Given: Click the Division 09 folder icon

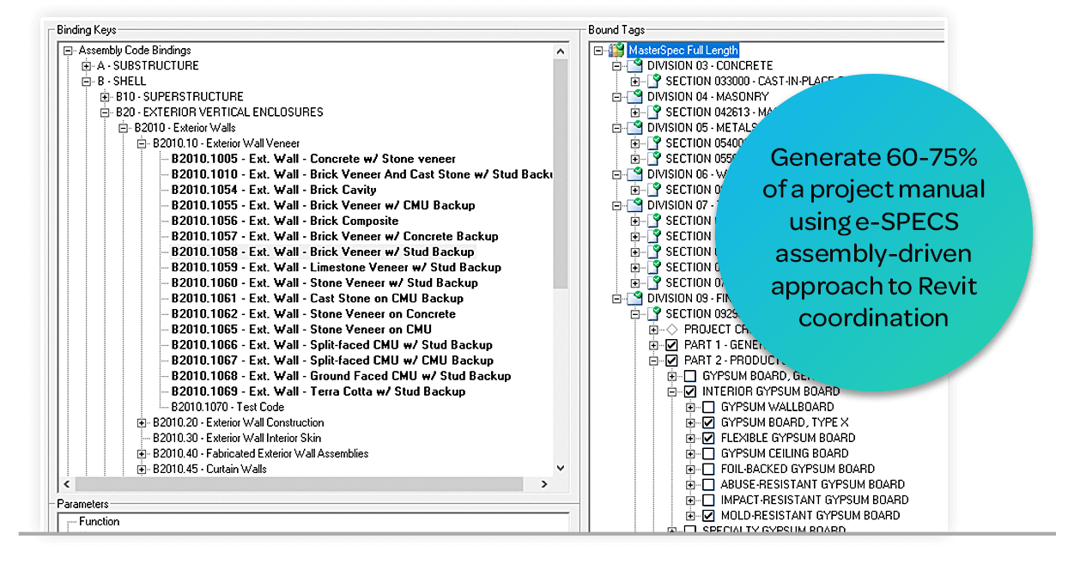Looking at the screenshot, I should point(635,299).
